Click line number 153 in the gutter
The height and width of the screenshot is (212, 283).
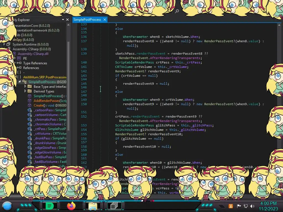coord(84,125)
